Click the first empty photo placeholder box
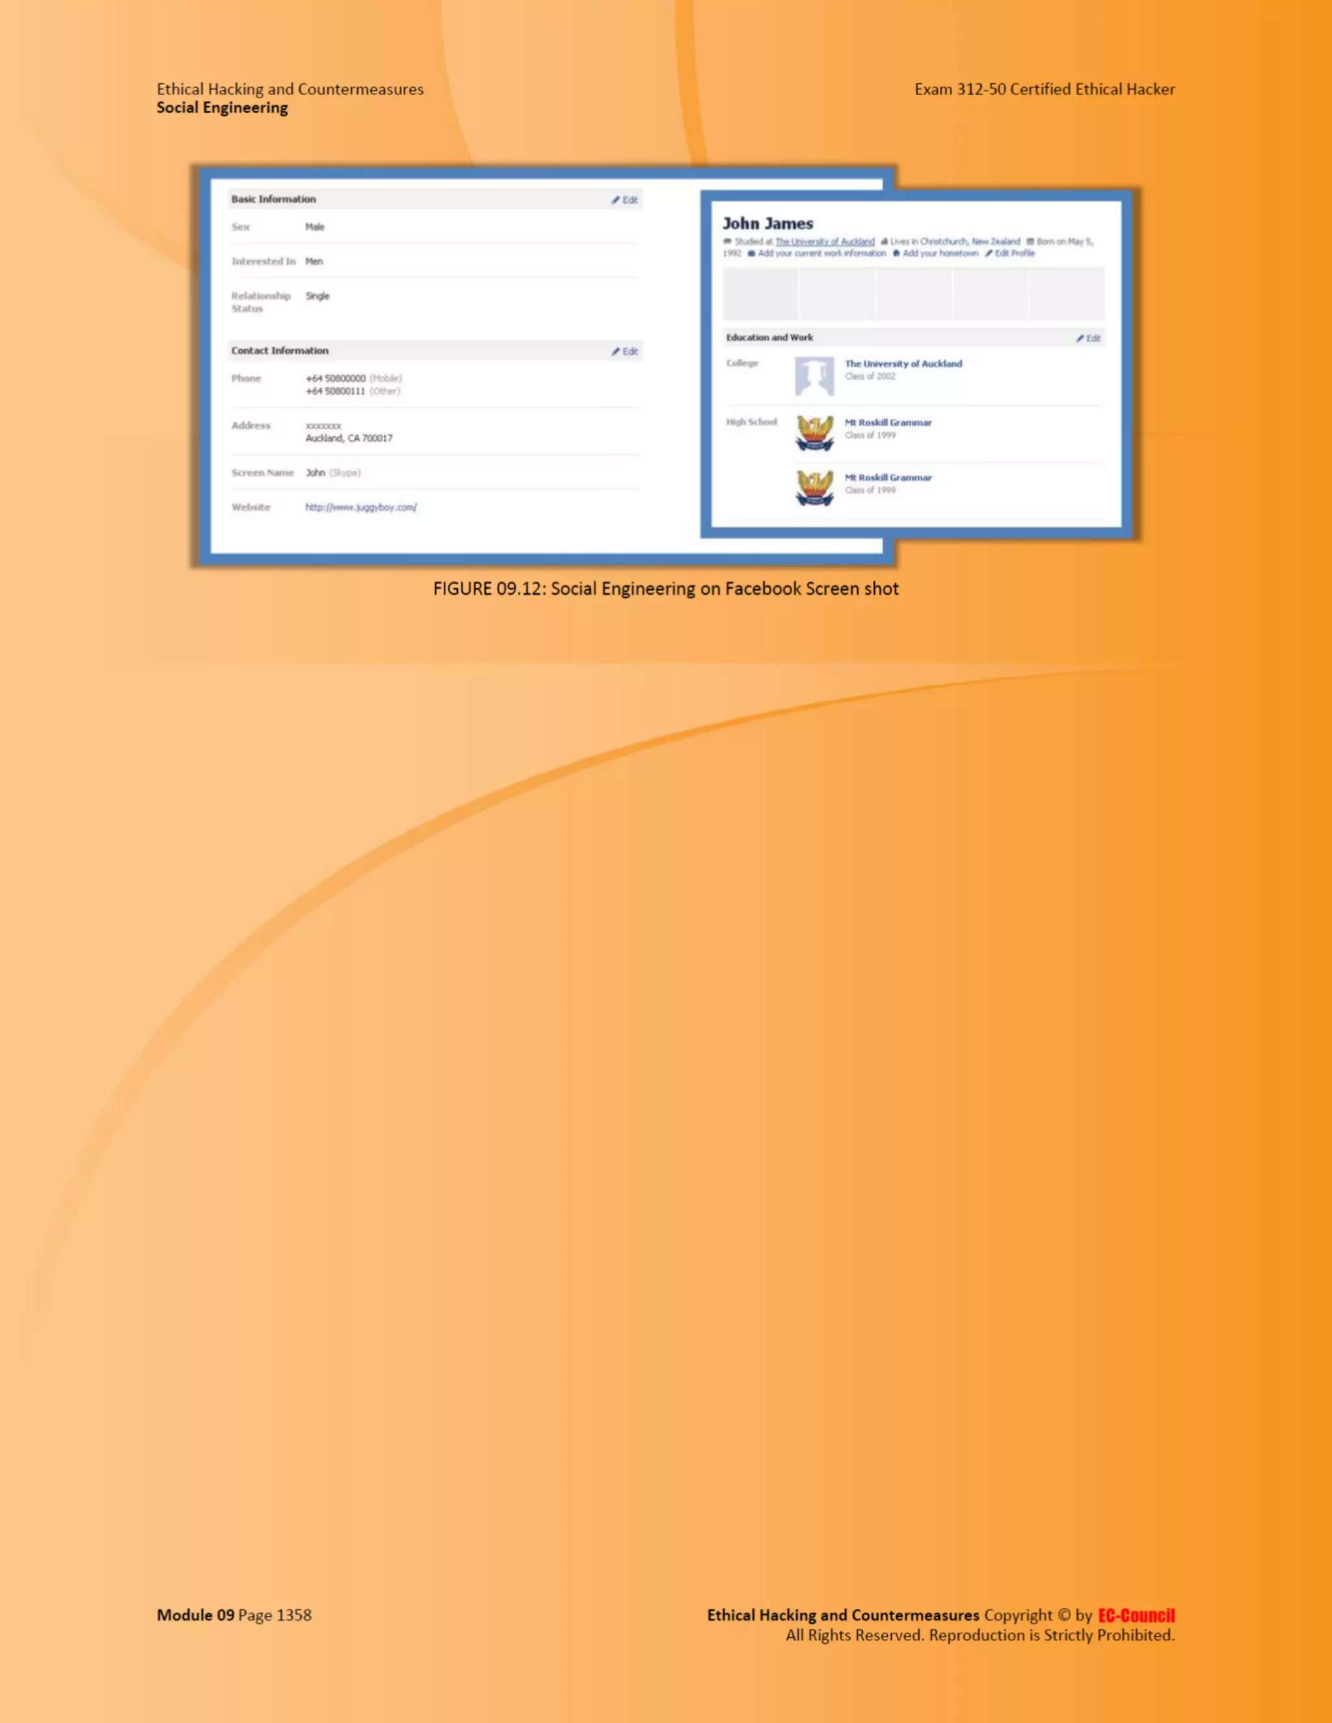This screenshot has width=1332, height=1723. (760, 293)
